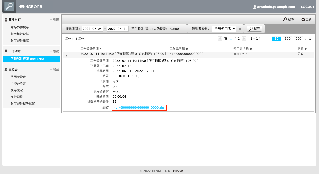Open 存取記錄 in the sidebar

(17, 97)
